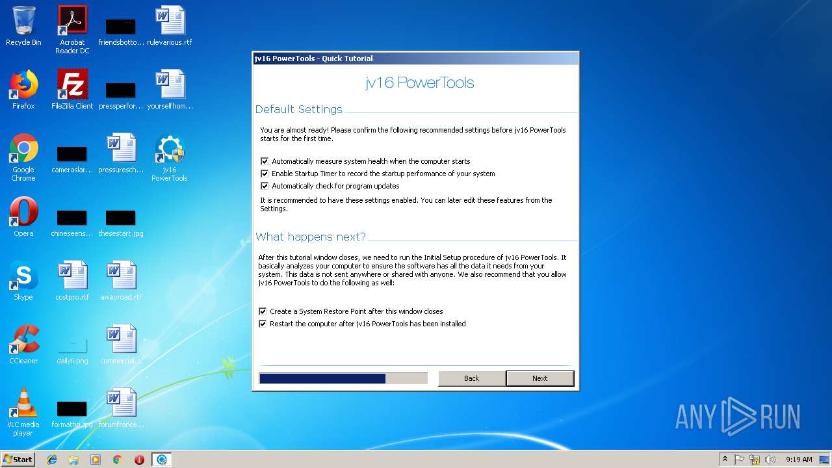The height and width of the screenshot is (468, 832).
Task: Click the Next button
Action: click(539, 378)
